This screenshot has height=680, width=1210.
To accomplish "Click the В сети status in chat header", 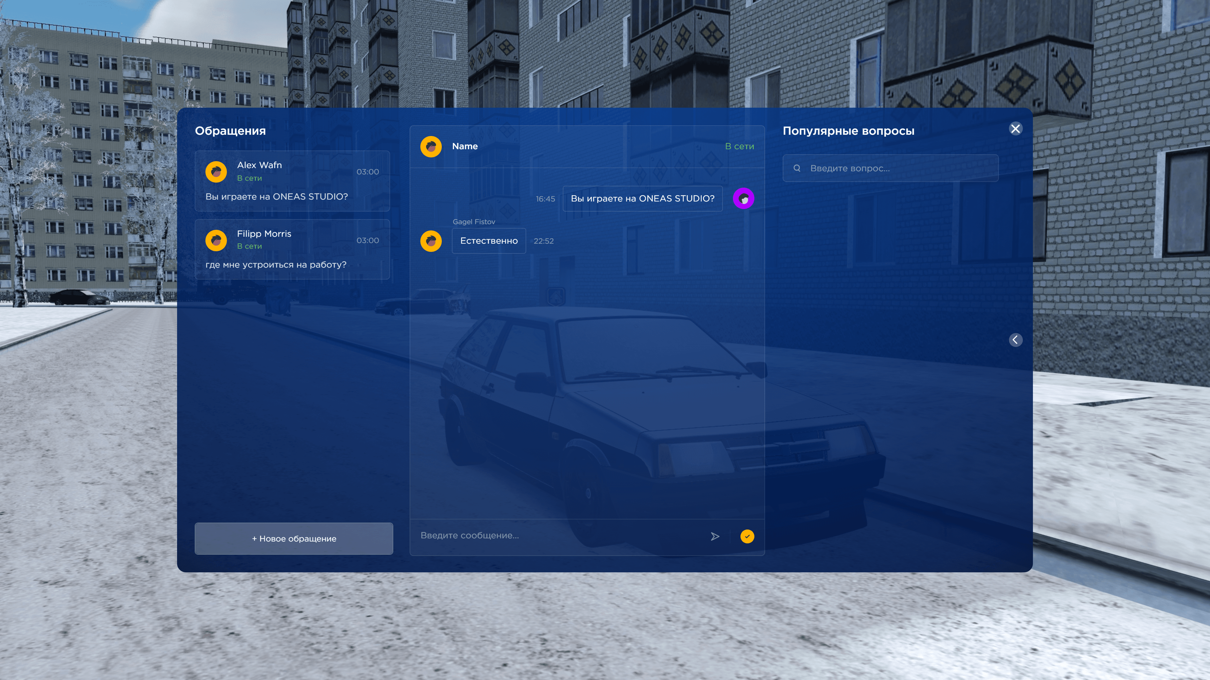I will [739, 146].
